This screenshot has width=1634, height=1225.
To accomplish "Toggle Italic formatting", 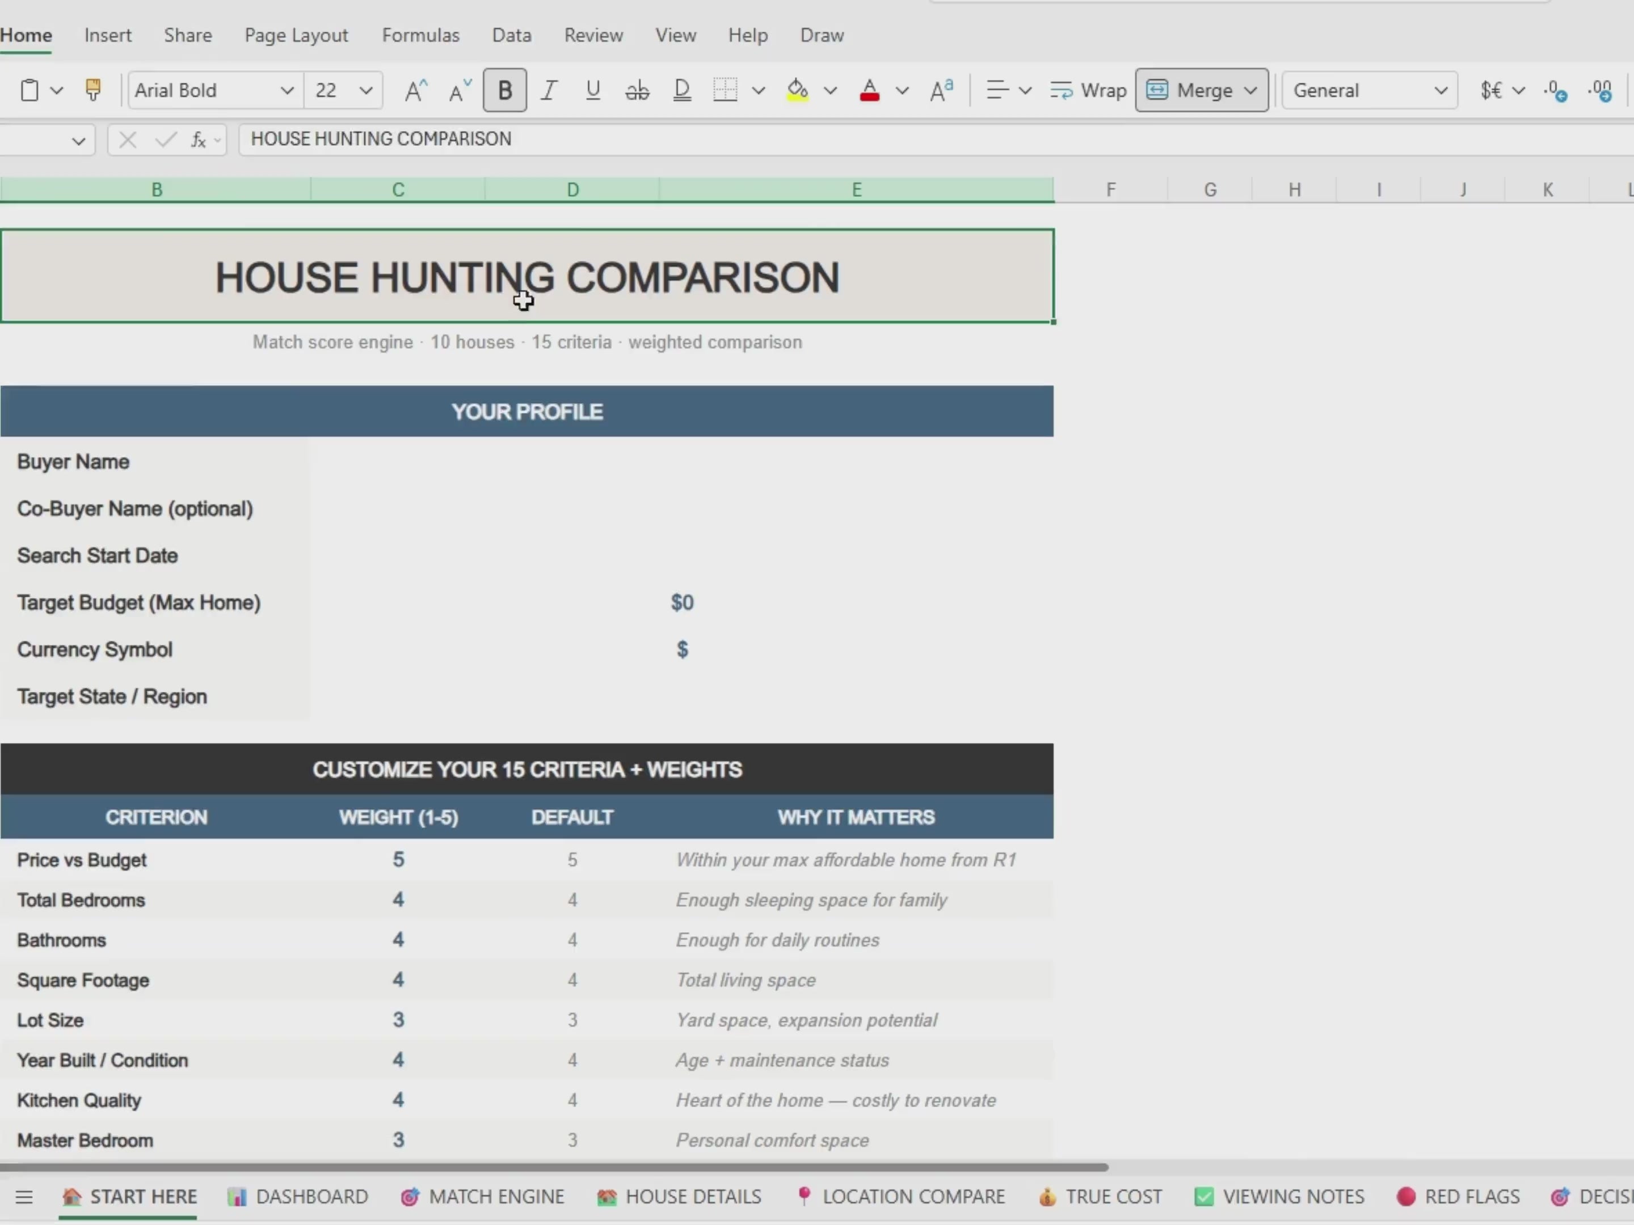I will 548,90.
